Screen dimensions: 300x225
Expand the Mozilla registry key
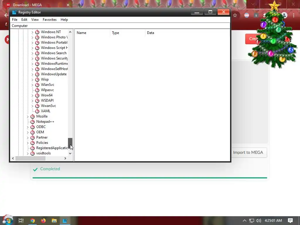click(28, 117)
